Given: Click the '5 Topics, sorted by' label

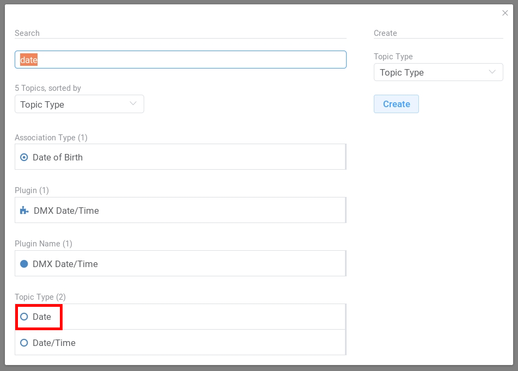Looking at the screenshot, I should coord(48,88).
